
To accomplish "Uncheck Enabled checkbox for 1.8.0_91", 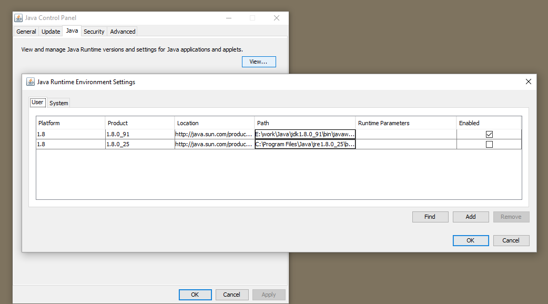I will (489, 134).
